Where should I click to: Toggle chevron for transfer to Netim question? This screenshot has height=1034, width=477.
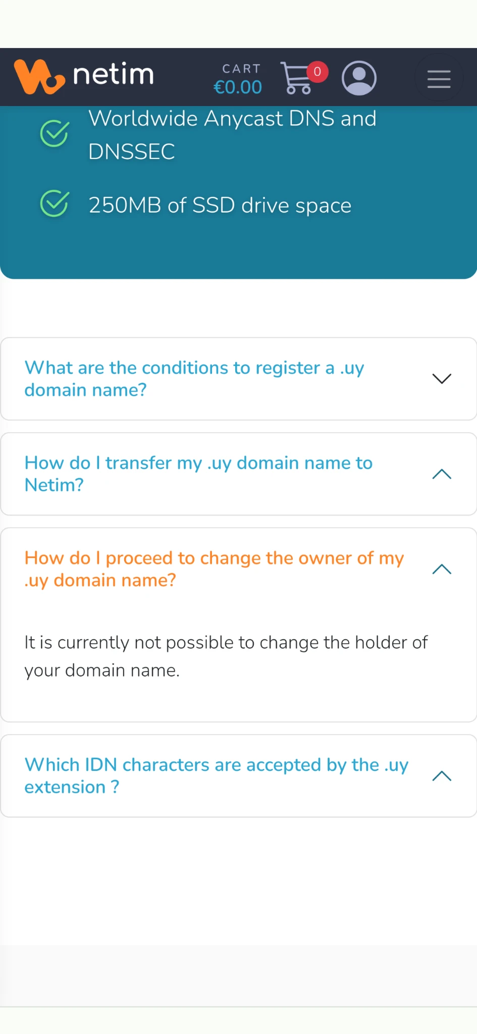coord(442,474)
